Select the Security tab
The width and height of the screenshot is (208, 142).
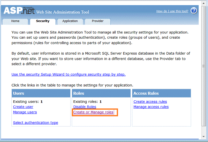(x=43, y=21)
